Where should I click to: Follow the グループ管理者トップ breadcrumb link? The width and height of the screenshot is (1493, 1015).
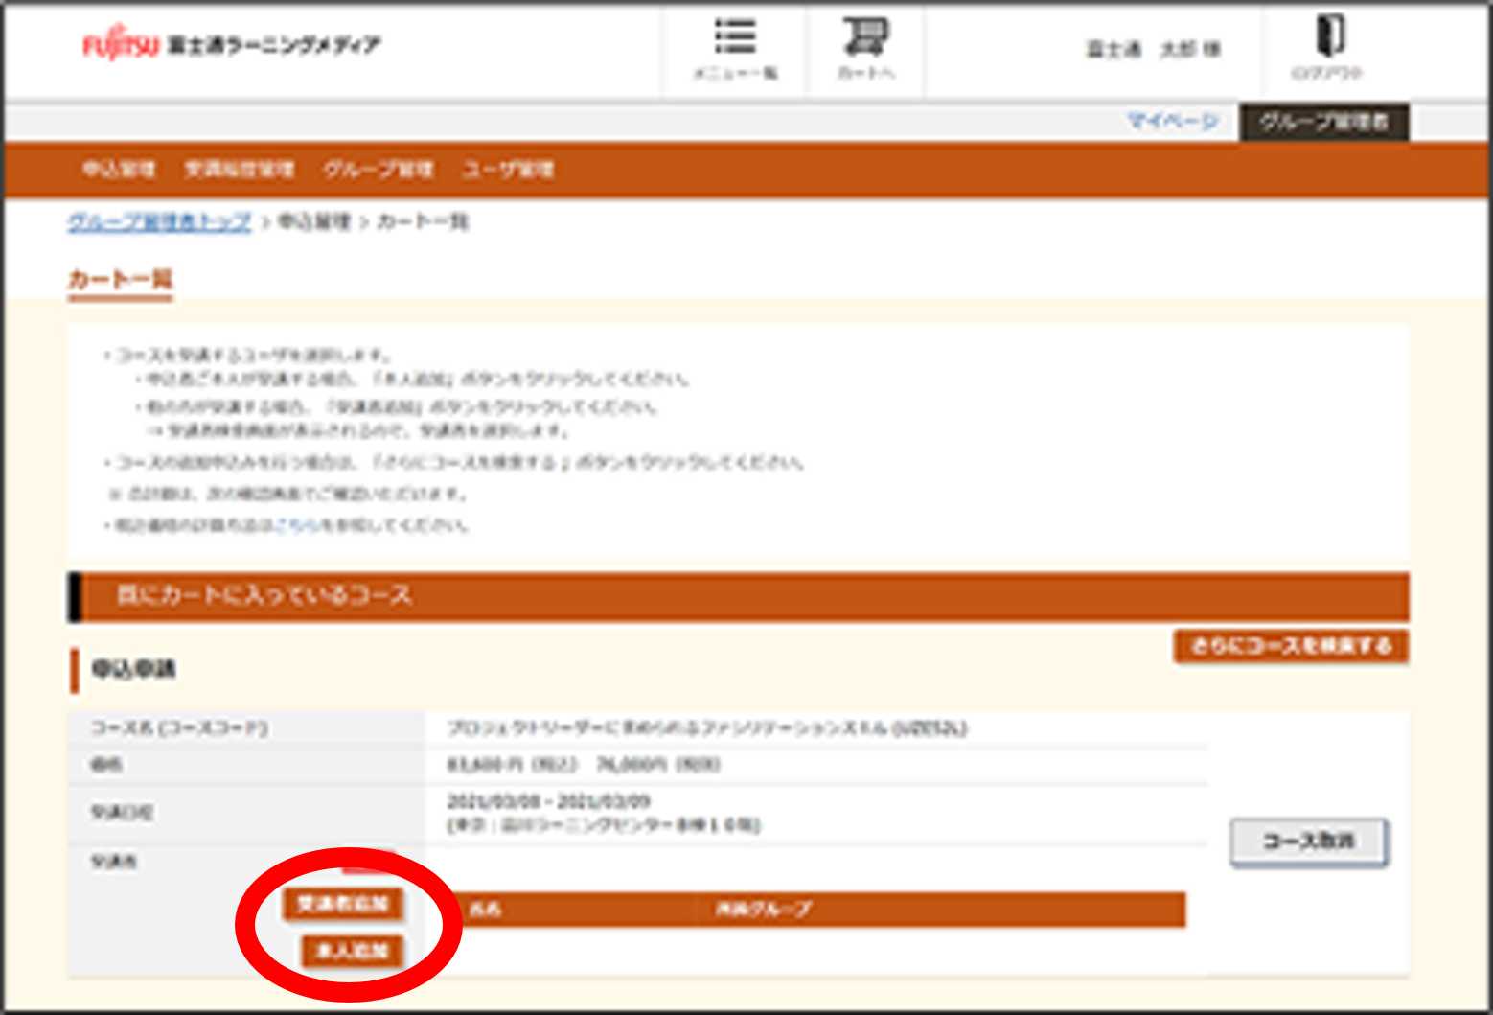pyautogui.click(x=159, y=222)
